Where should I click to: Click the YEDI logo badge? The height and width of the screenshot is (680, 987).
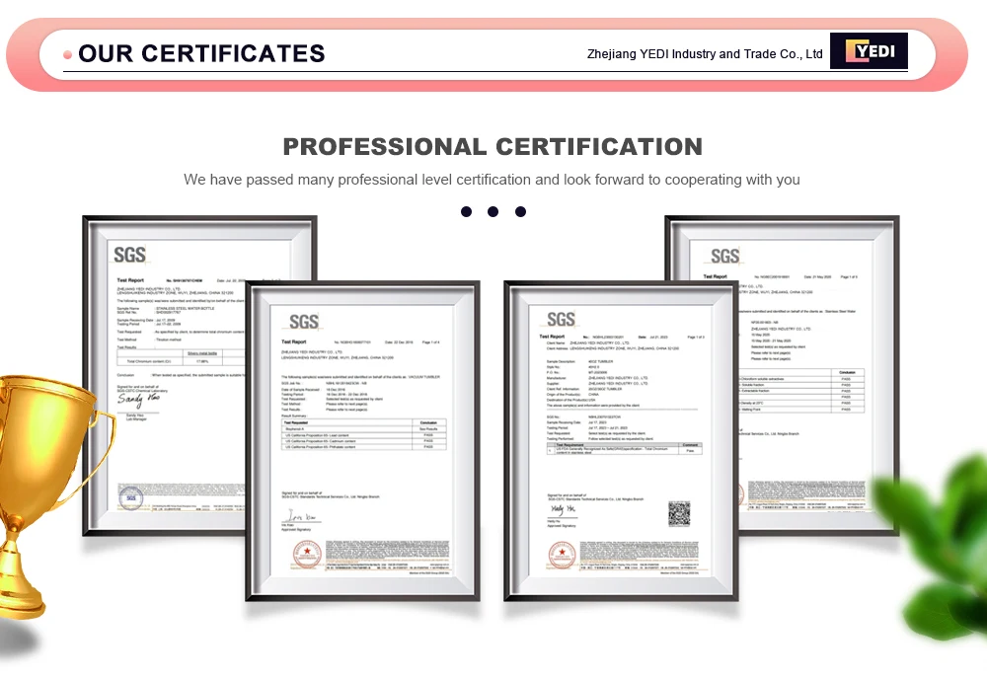click(869, 51)
